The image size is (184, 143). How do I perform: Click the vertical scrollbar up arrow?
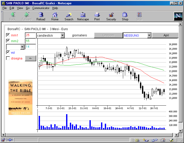[180, 24]
